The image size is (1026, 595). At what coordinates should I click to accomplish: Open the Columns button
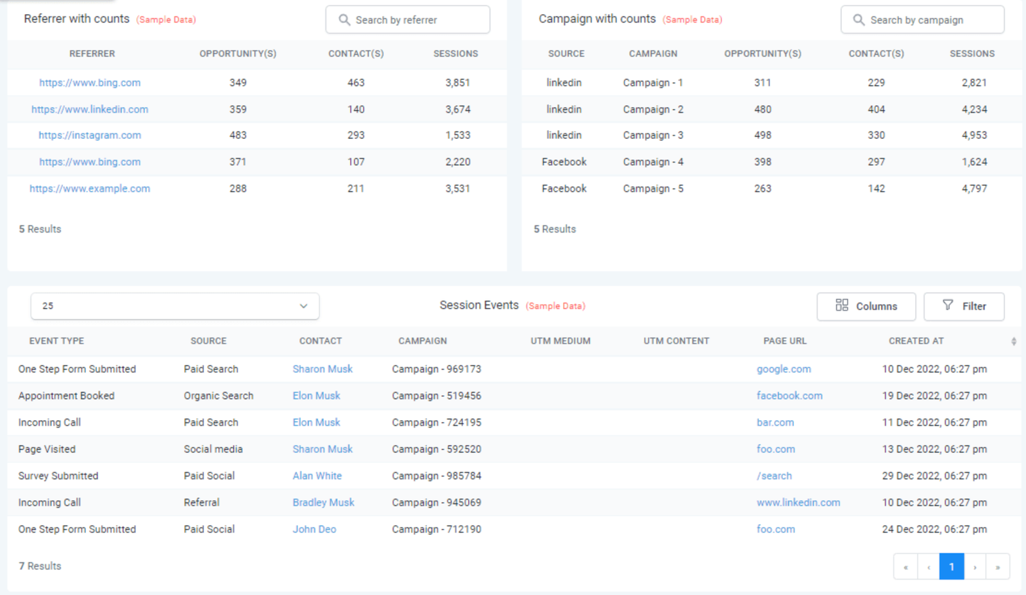[866, 306]
